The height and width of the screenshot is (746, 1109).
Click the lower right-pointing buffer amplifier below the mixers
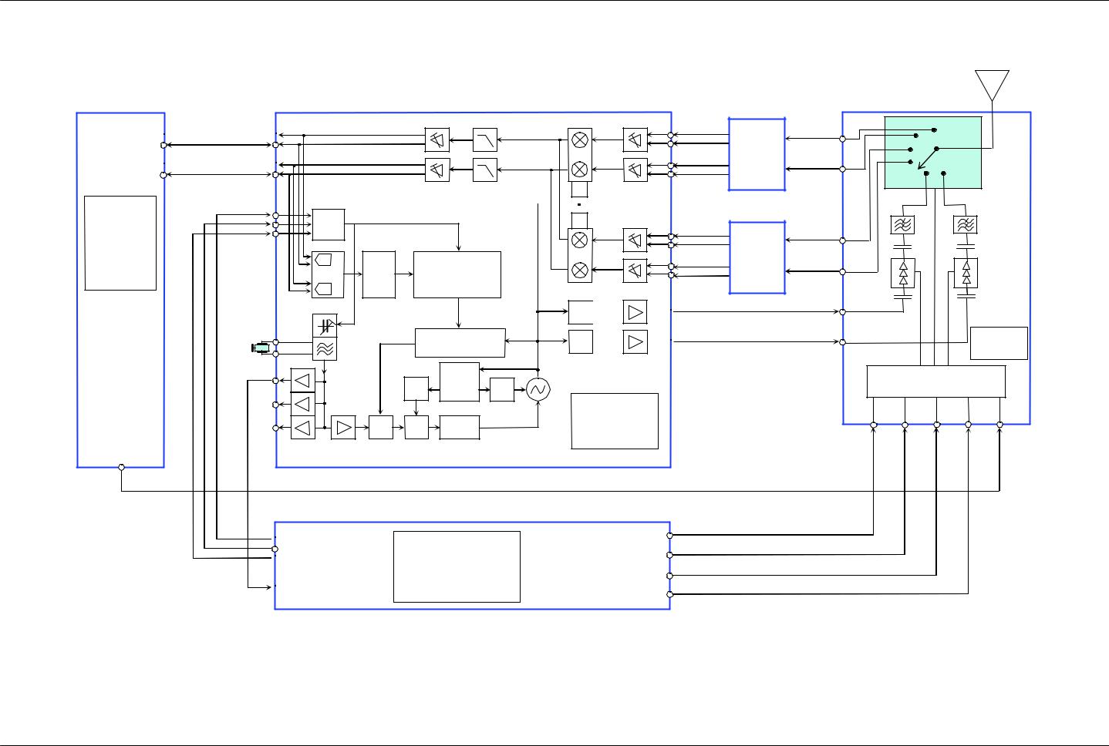(x=635, y=341)
